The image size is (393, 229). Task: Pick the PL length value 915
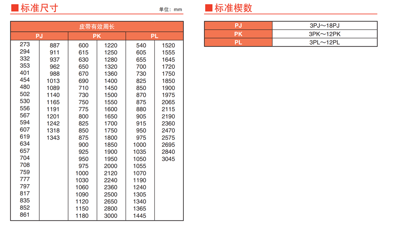click(x=141, y=124)
